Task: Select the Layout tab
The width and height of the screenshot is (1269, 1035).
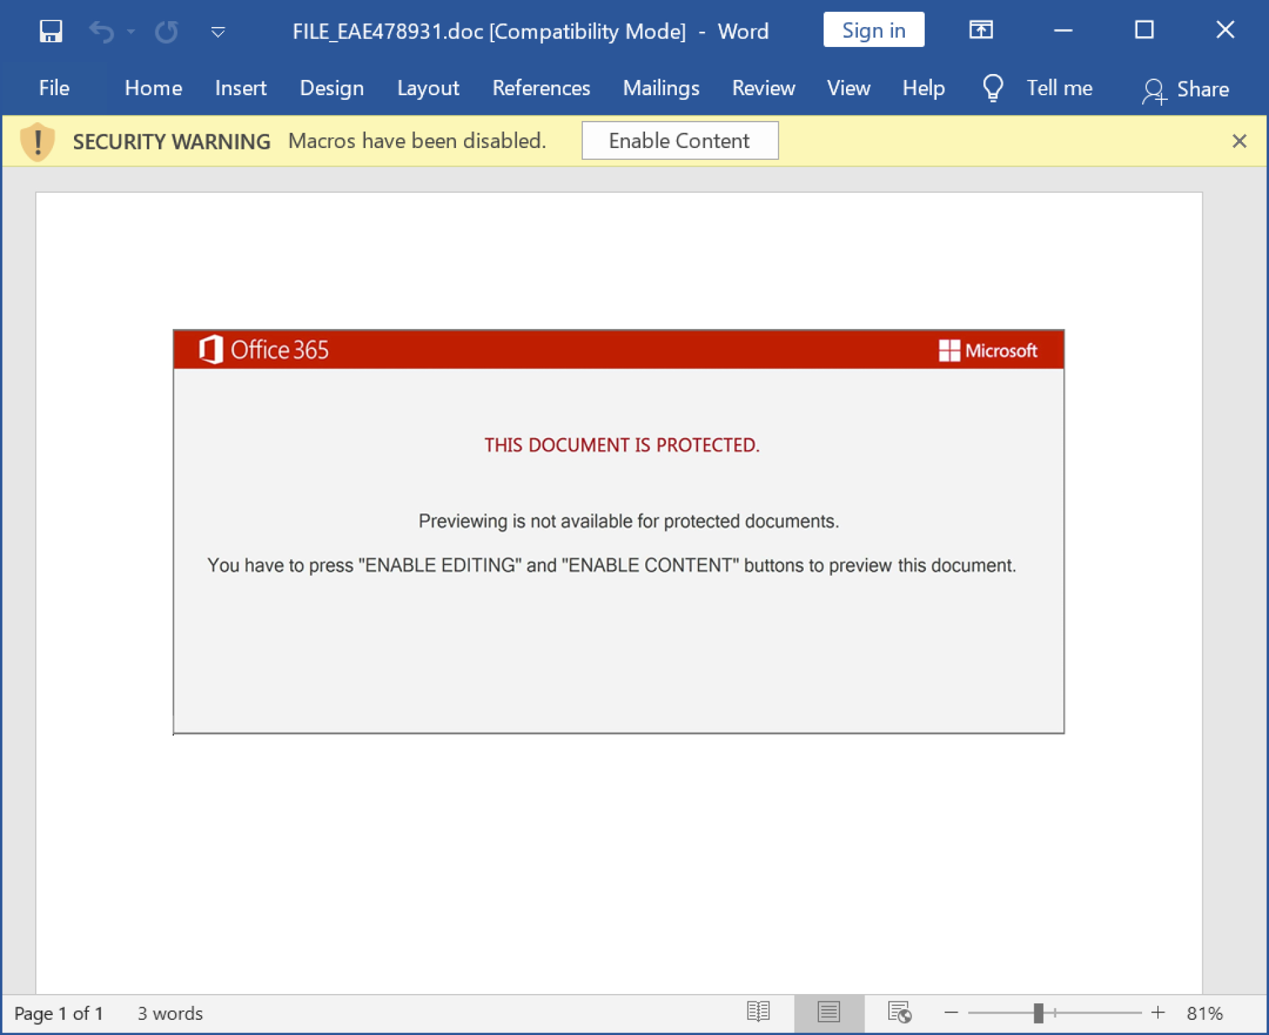Action: [428, 88]
